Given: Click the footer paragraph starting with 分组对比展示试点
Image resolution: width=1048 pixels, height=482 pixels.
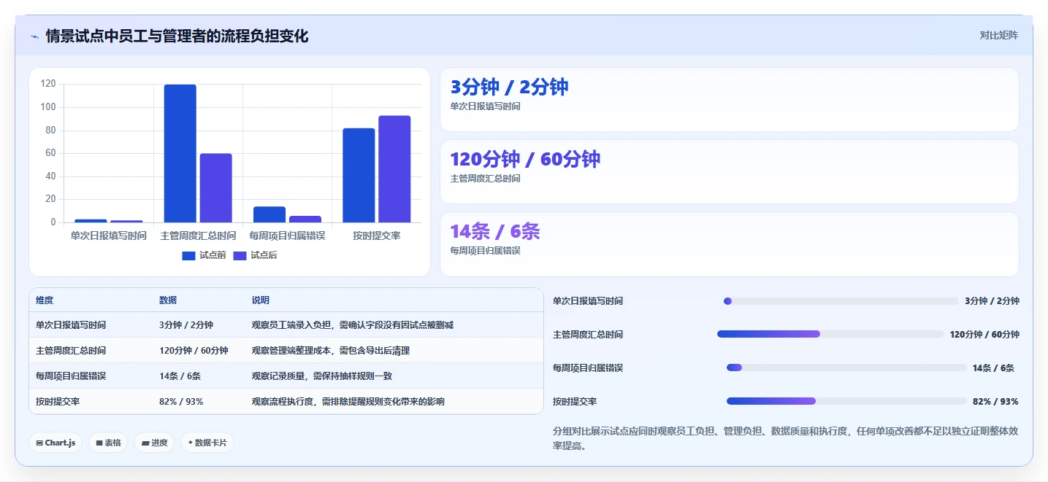Looking at the screenshot, I should 786,438.
